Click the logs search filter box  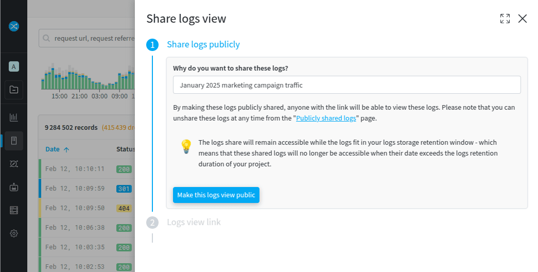[88, 38]
